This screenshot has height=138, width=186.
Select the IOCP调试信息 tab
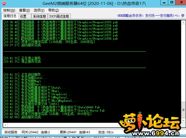[59, 16]
